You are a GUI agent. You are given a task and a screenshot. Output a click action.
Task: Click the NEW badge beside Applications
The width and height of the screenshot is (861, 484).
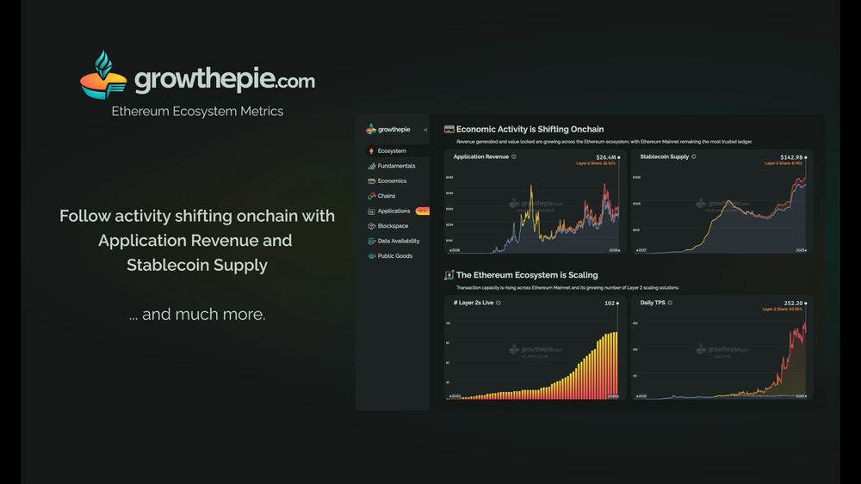click(x=422, y=211)
